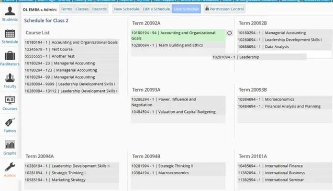This screenshot has width=333, height=191.
Task: Open the Courses presentation icon
Action: (x=10, y=101)
